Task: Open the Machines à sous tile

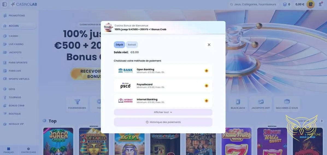Action: tap(287, 104)
